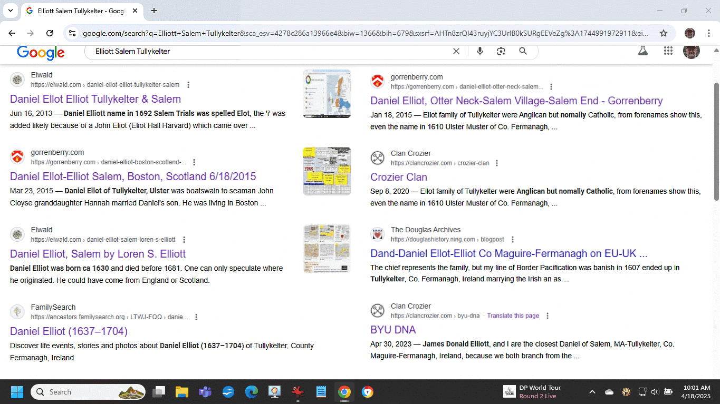Image resolution: width=720 pixels, height=404 pixels.
Task: Open the DP World Tour widget
Action: tap(533, 392)
